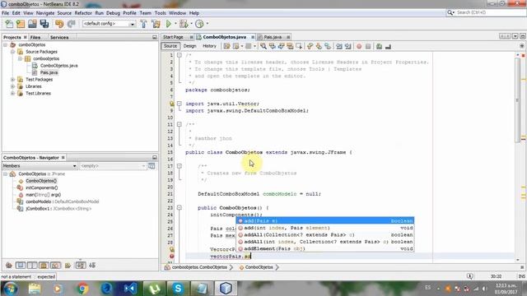Open the Refactor menu

(x=83, y=13)
